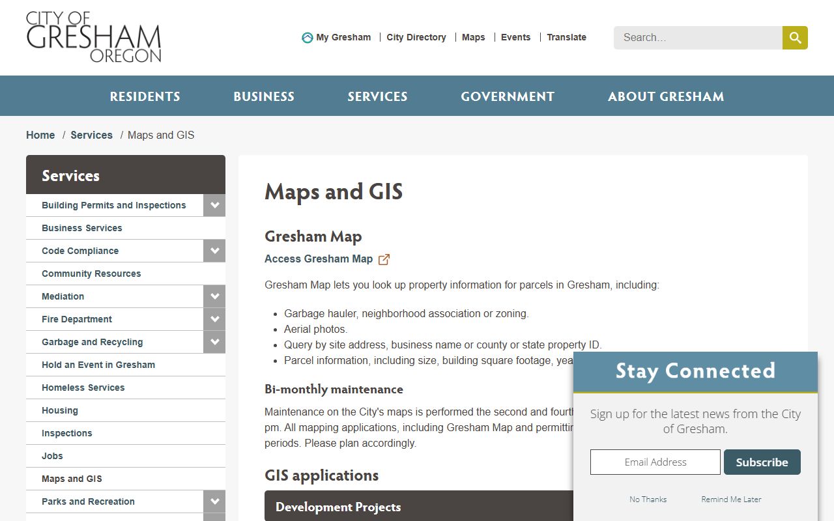Expand the Garbage and Recycling chevron

click(214, 342)
